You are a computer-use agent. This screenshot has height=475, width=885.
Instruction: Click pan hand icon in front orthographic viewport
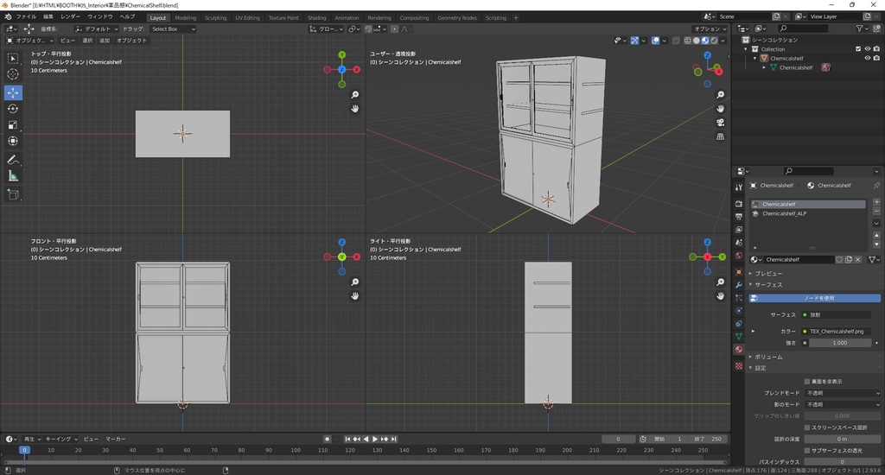pos(355,295)
